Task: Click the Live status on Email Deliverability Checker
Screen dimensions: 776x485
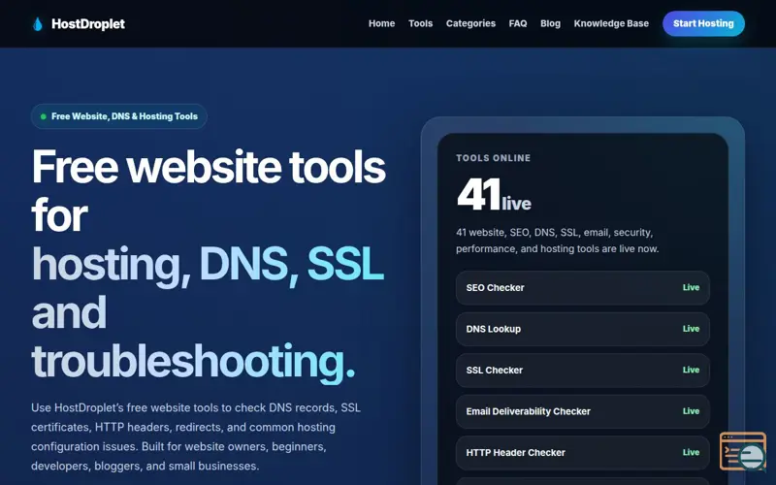Action: pos(691,410)
